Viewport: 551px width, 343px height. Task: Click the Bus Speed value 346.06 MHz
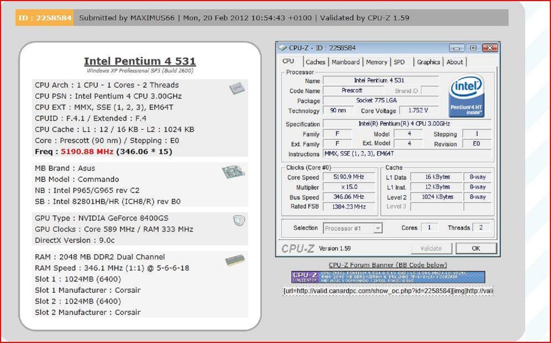tap(349, 197)
